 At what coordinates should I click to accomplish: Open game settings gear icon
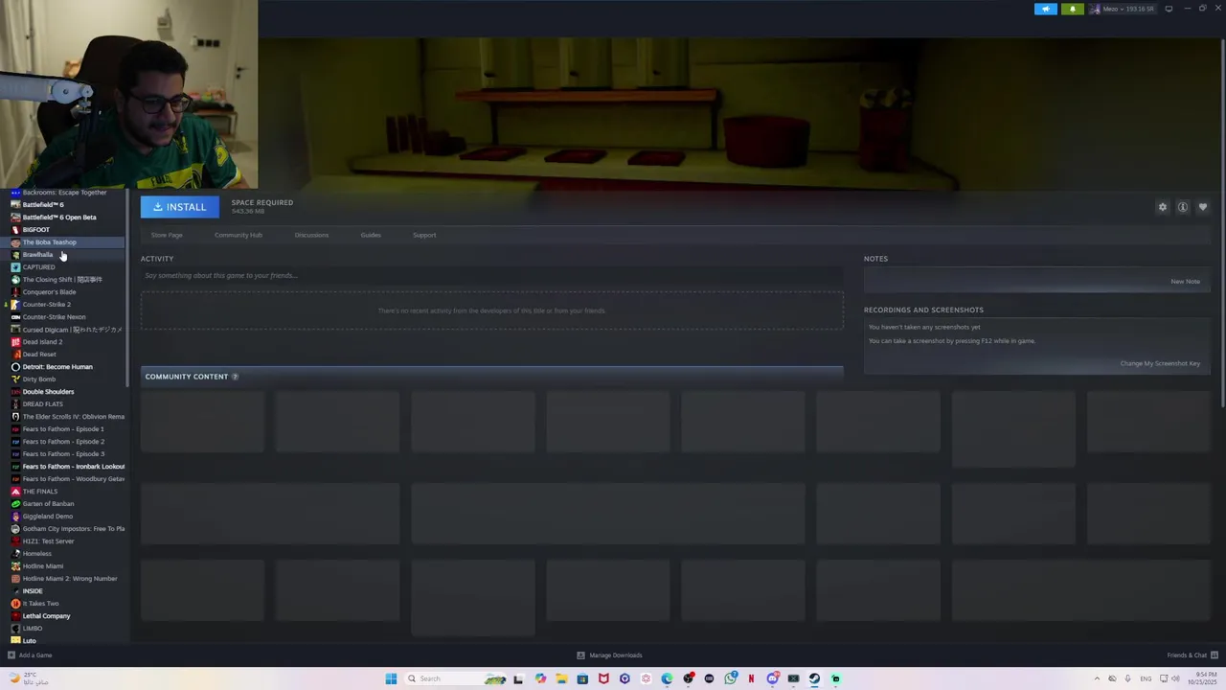(1163, 207)
